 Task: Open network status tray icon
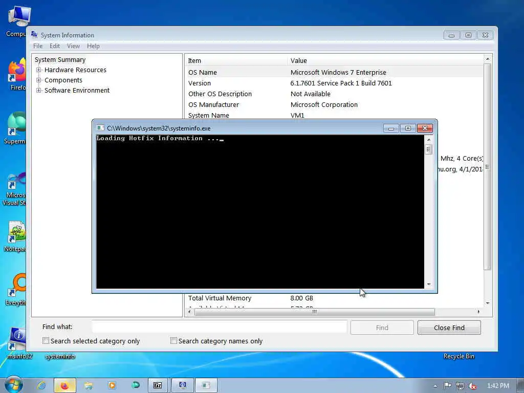tap(460, 386)
